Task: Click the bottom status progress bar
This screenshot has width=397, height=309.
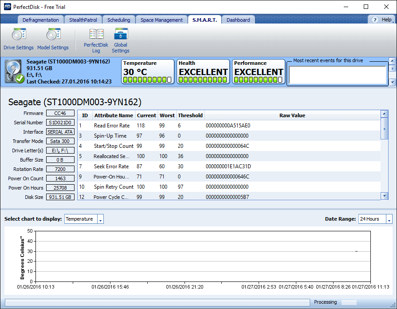Action: (157, 302)
